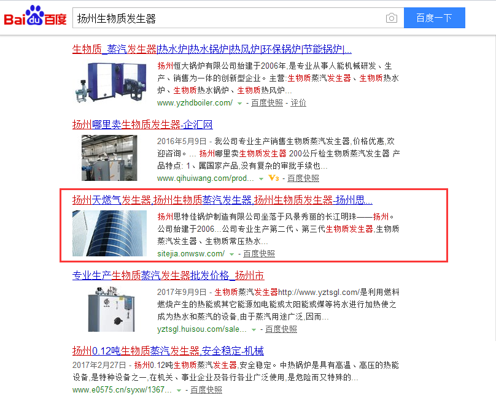Click the Baidu logo
Screen dimensions: 496x398
click(35, 16)
